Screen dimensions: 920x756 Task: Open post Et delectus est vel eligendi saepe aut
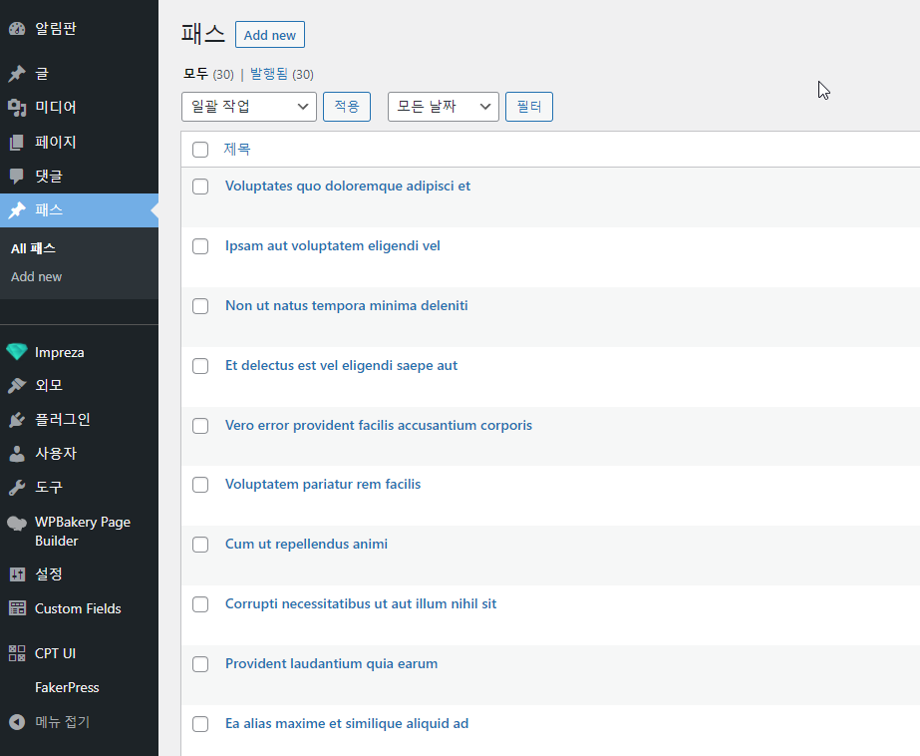pos(342,366)
